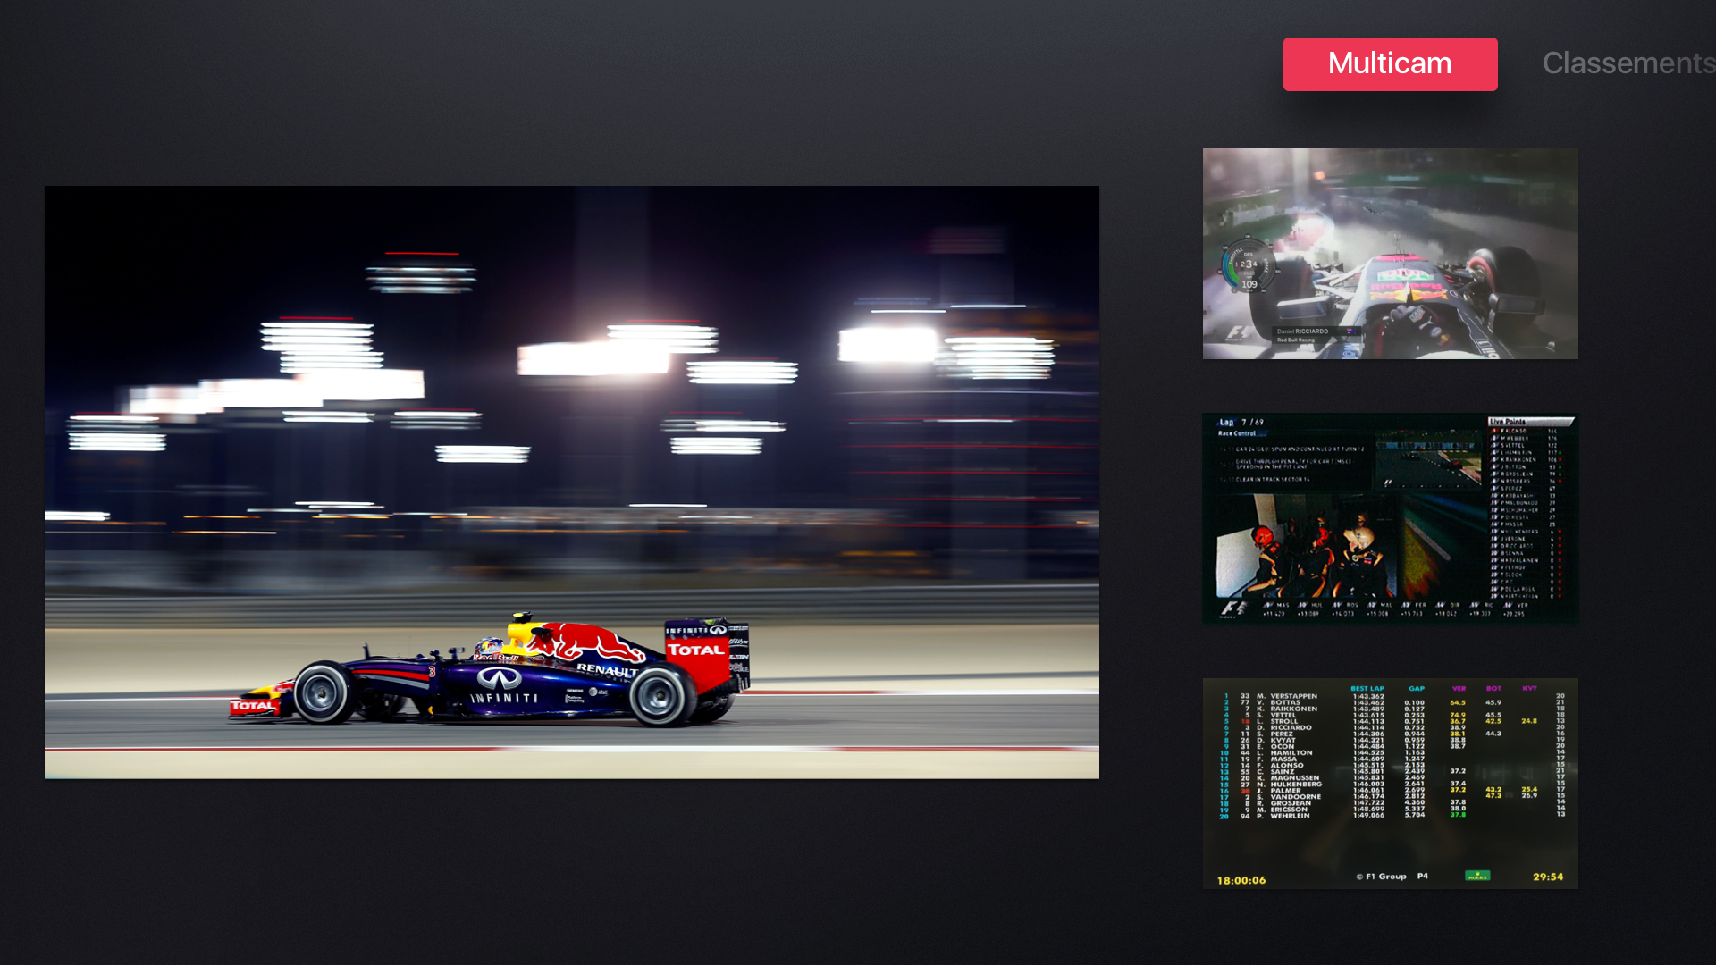Open the Ricciardo onboard camera thumbnail
The image size is (1716, 965).
pyautogui.click(x=1390, y=254)
